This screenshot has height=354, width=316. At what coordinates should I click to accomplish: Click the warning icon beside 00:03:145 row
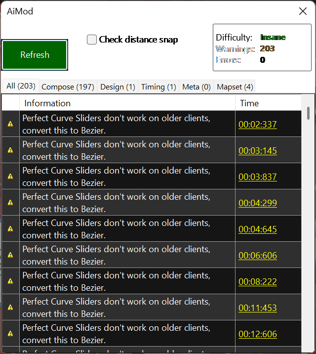10,150
